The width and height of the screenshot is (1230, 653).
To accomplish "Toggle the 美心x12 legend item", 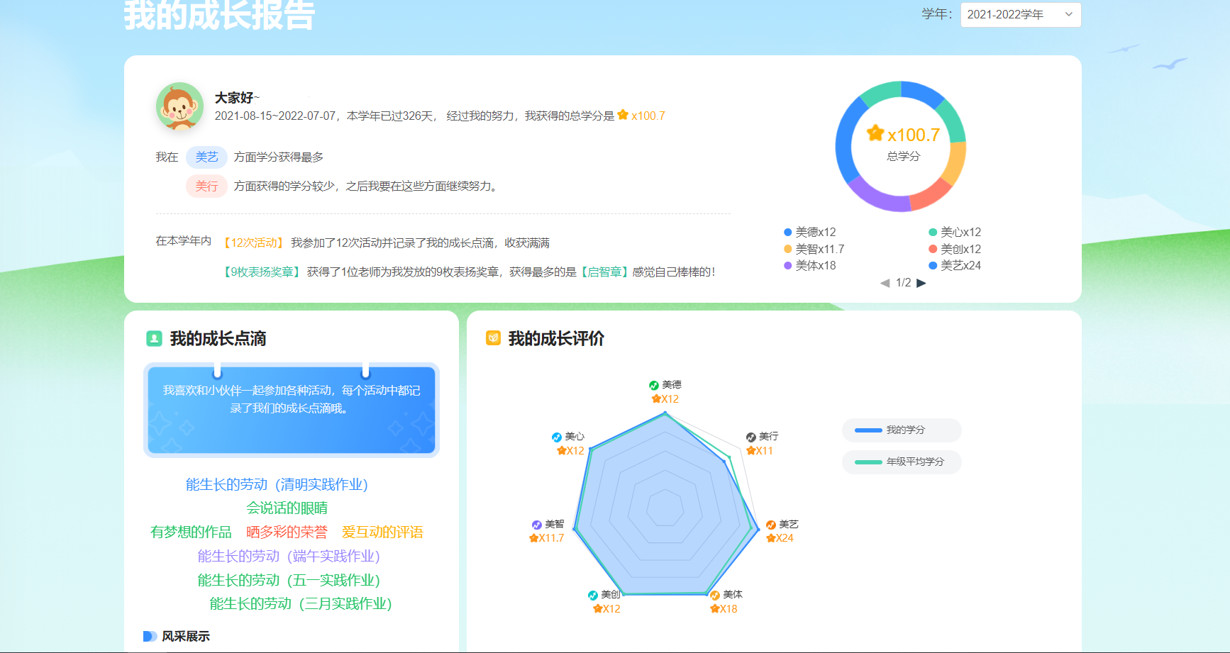I will (955, 232).
